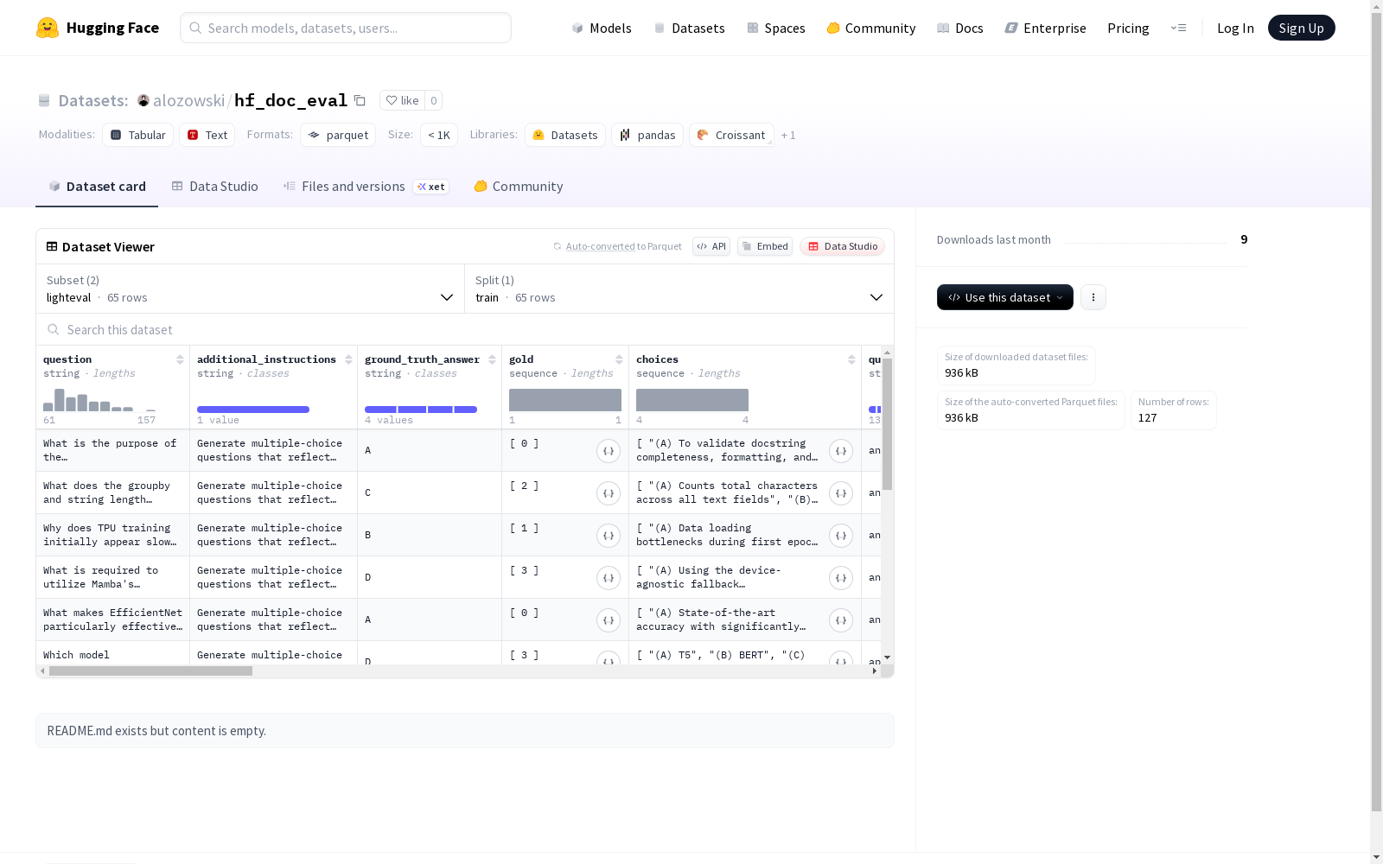Screen dimensions: 1383x864
Task: Select the < 1K size tag
Action: click(439, 135)
